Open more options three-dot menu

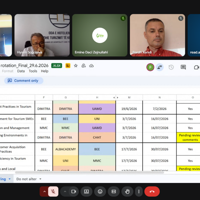click(x=139, y=191)
